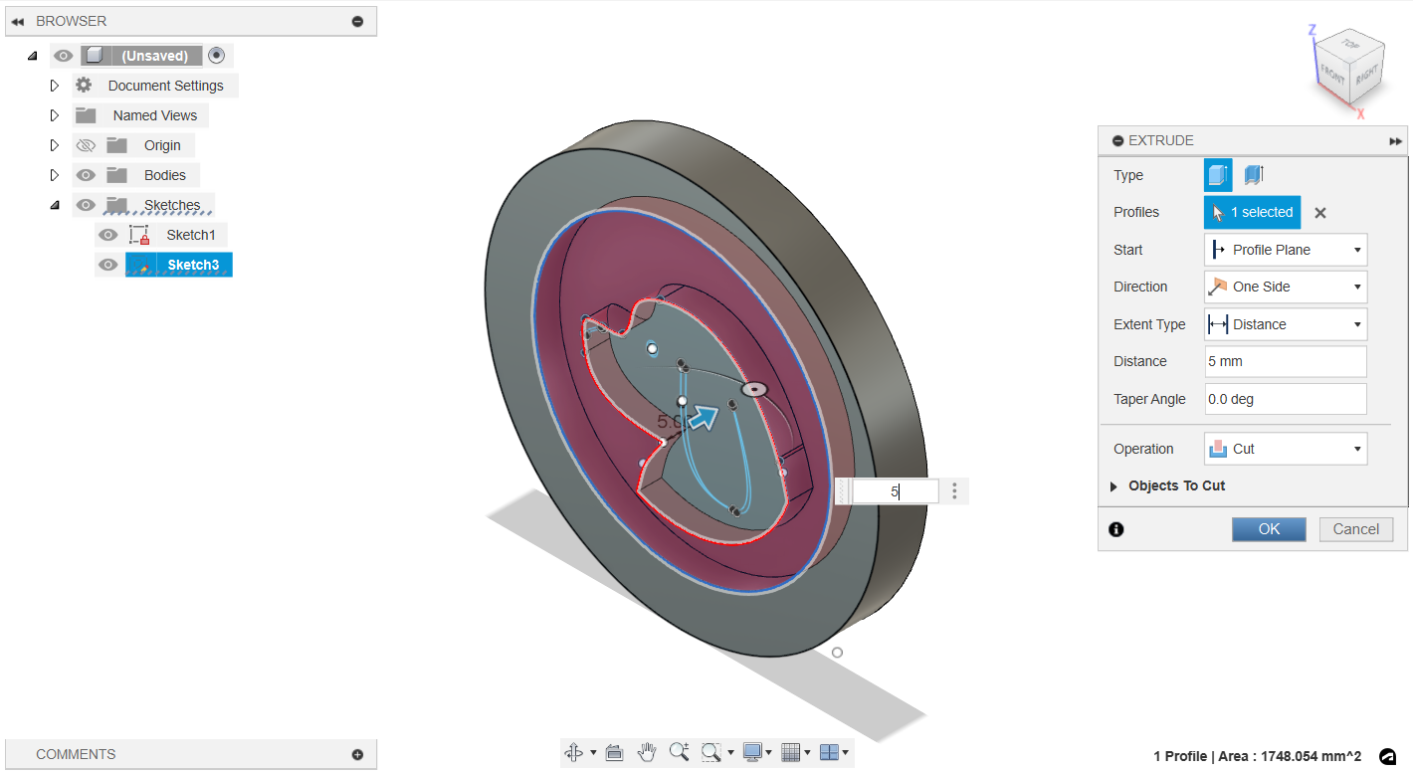
Task: Open the Zoom Window dropdown arrow
Action: point(730,753)
